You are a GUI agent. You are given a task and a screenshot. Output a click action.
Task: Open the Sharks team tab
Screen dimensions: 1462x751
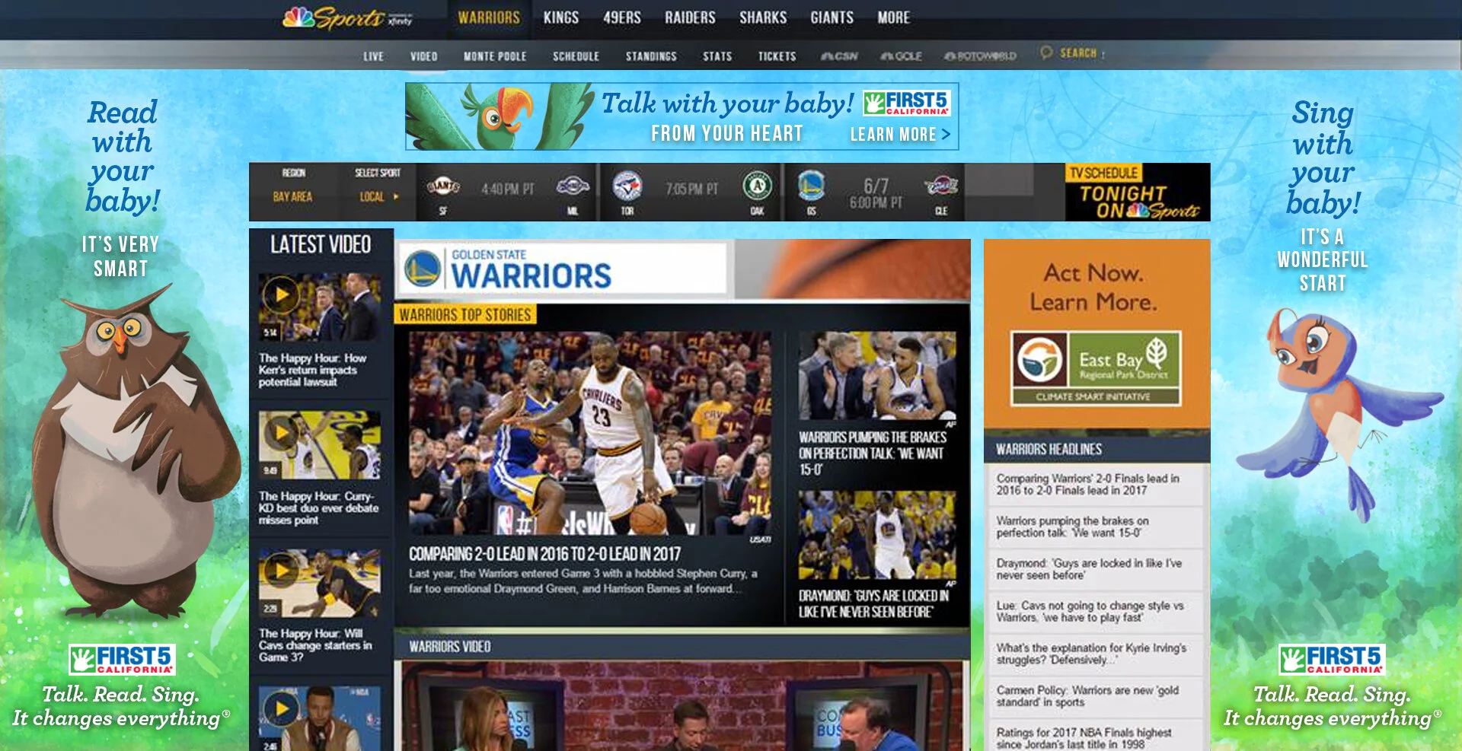pyautogui.click(x=763, y=18)
